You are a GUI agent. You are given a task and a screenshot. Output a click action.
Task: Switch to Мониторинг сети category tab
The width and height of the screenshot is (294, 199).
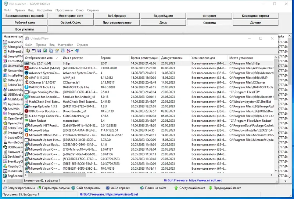pyautogui.click(x=71, y=16)
